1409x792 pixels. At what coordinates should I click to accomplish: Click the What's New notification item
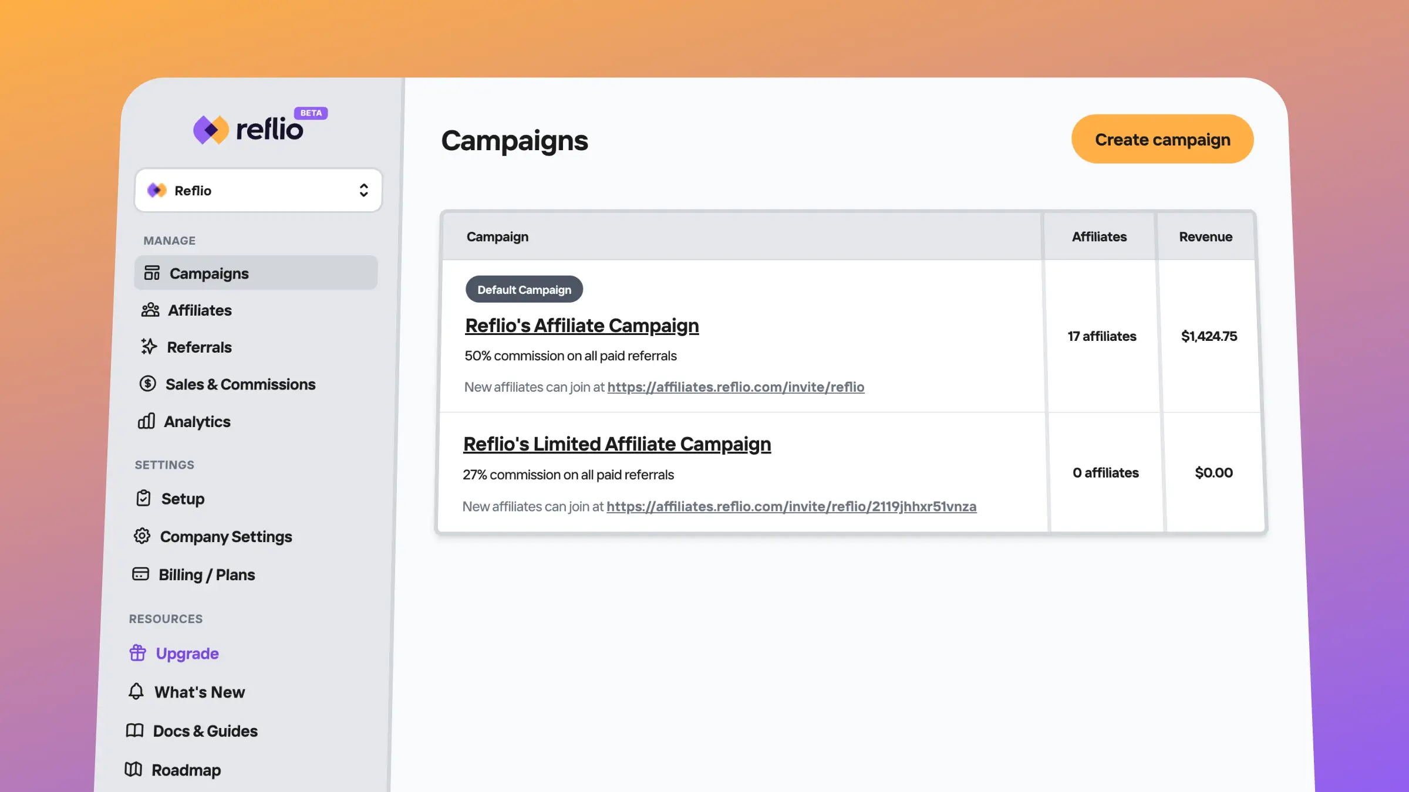click(x=200, y=692)
